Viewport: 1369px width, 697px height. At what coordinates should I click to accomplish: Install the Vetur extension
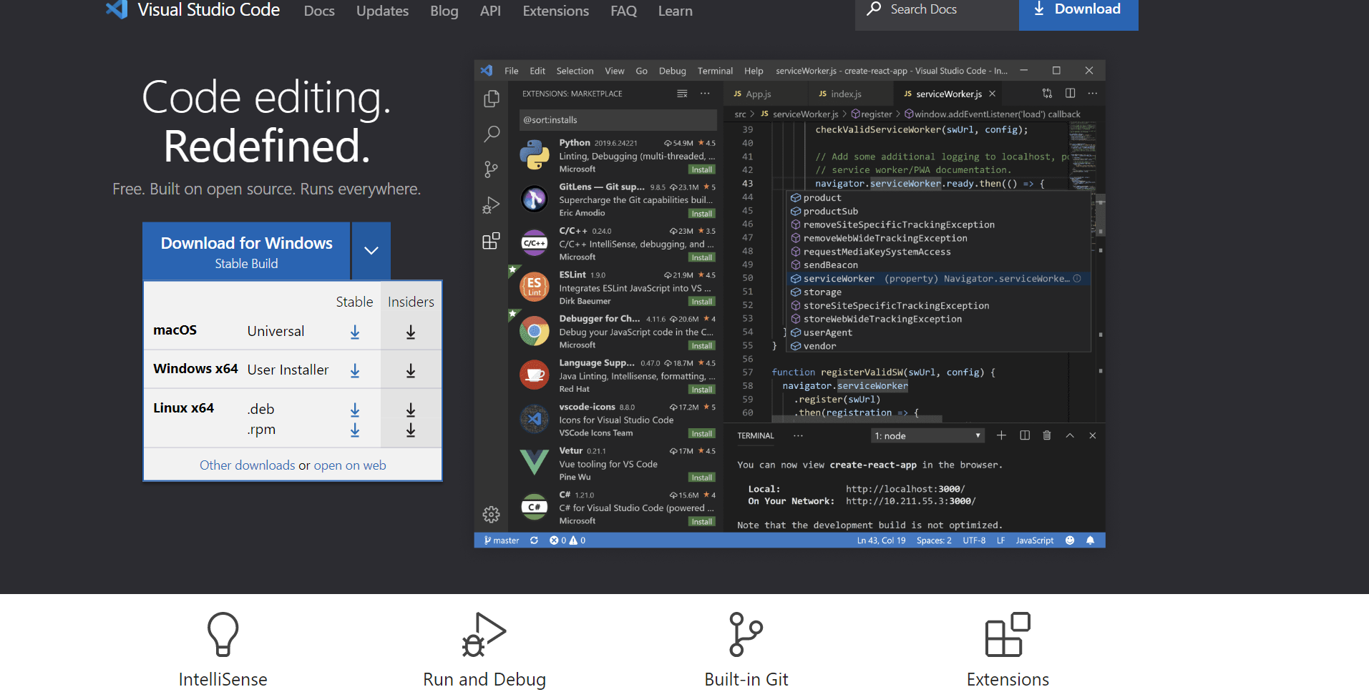tap(701, 478)
